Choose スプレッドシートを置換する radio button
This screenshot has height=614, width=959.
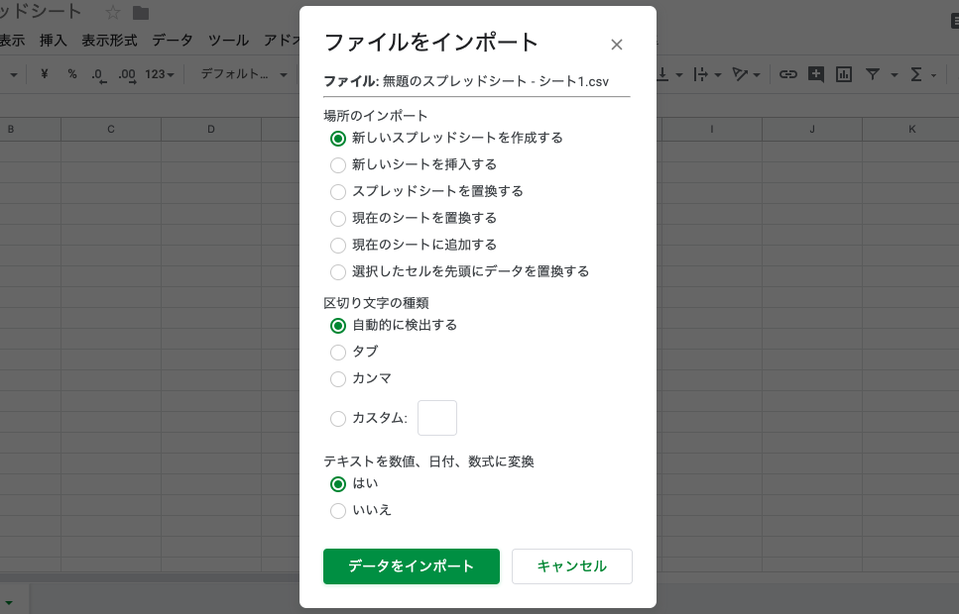click(337, 192)
